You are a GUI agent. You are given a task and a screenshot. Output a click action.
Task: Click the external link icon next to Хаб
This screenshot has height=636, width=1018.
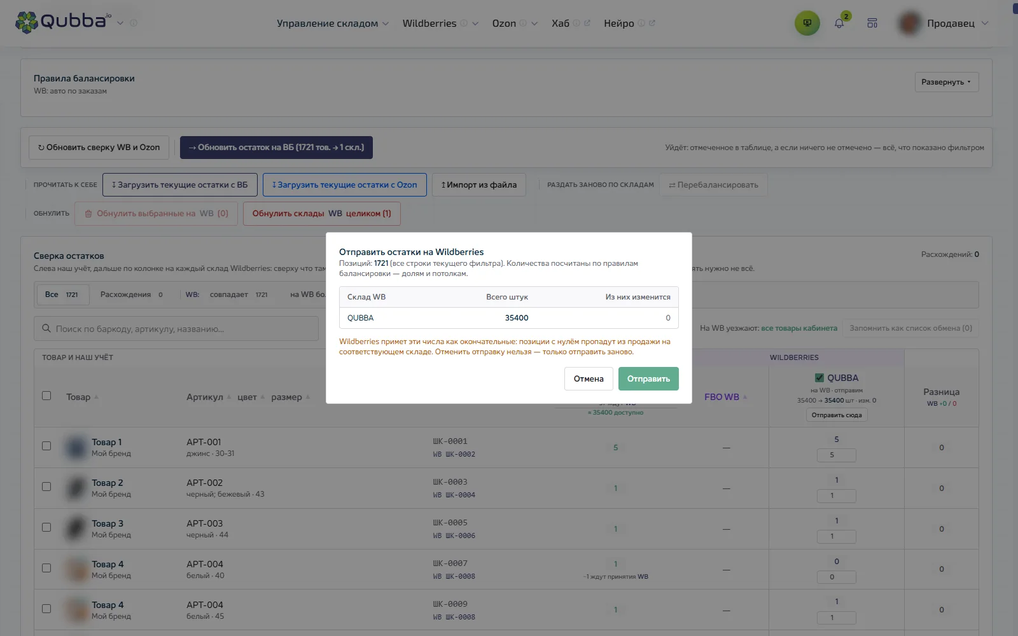(587, 24)
